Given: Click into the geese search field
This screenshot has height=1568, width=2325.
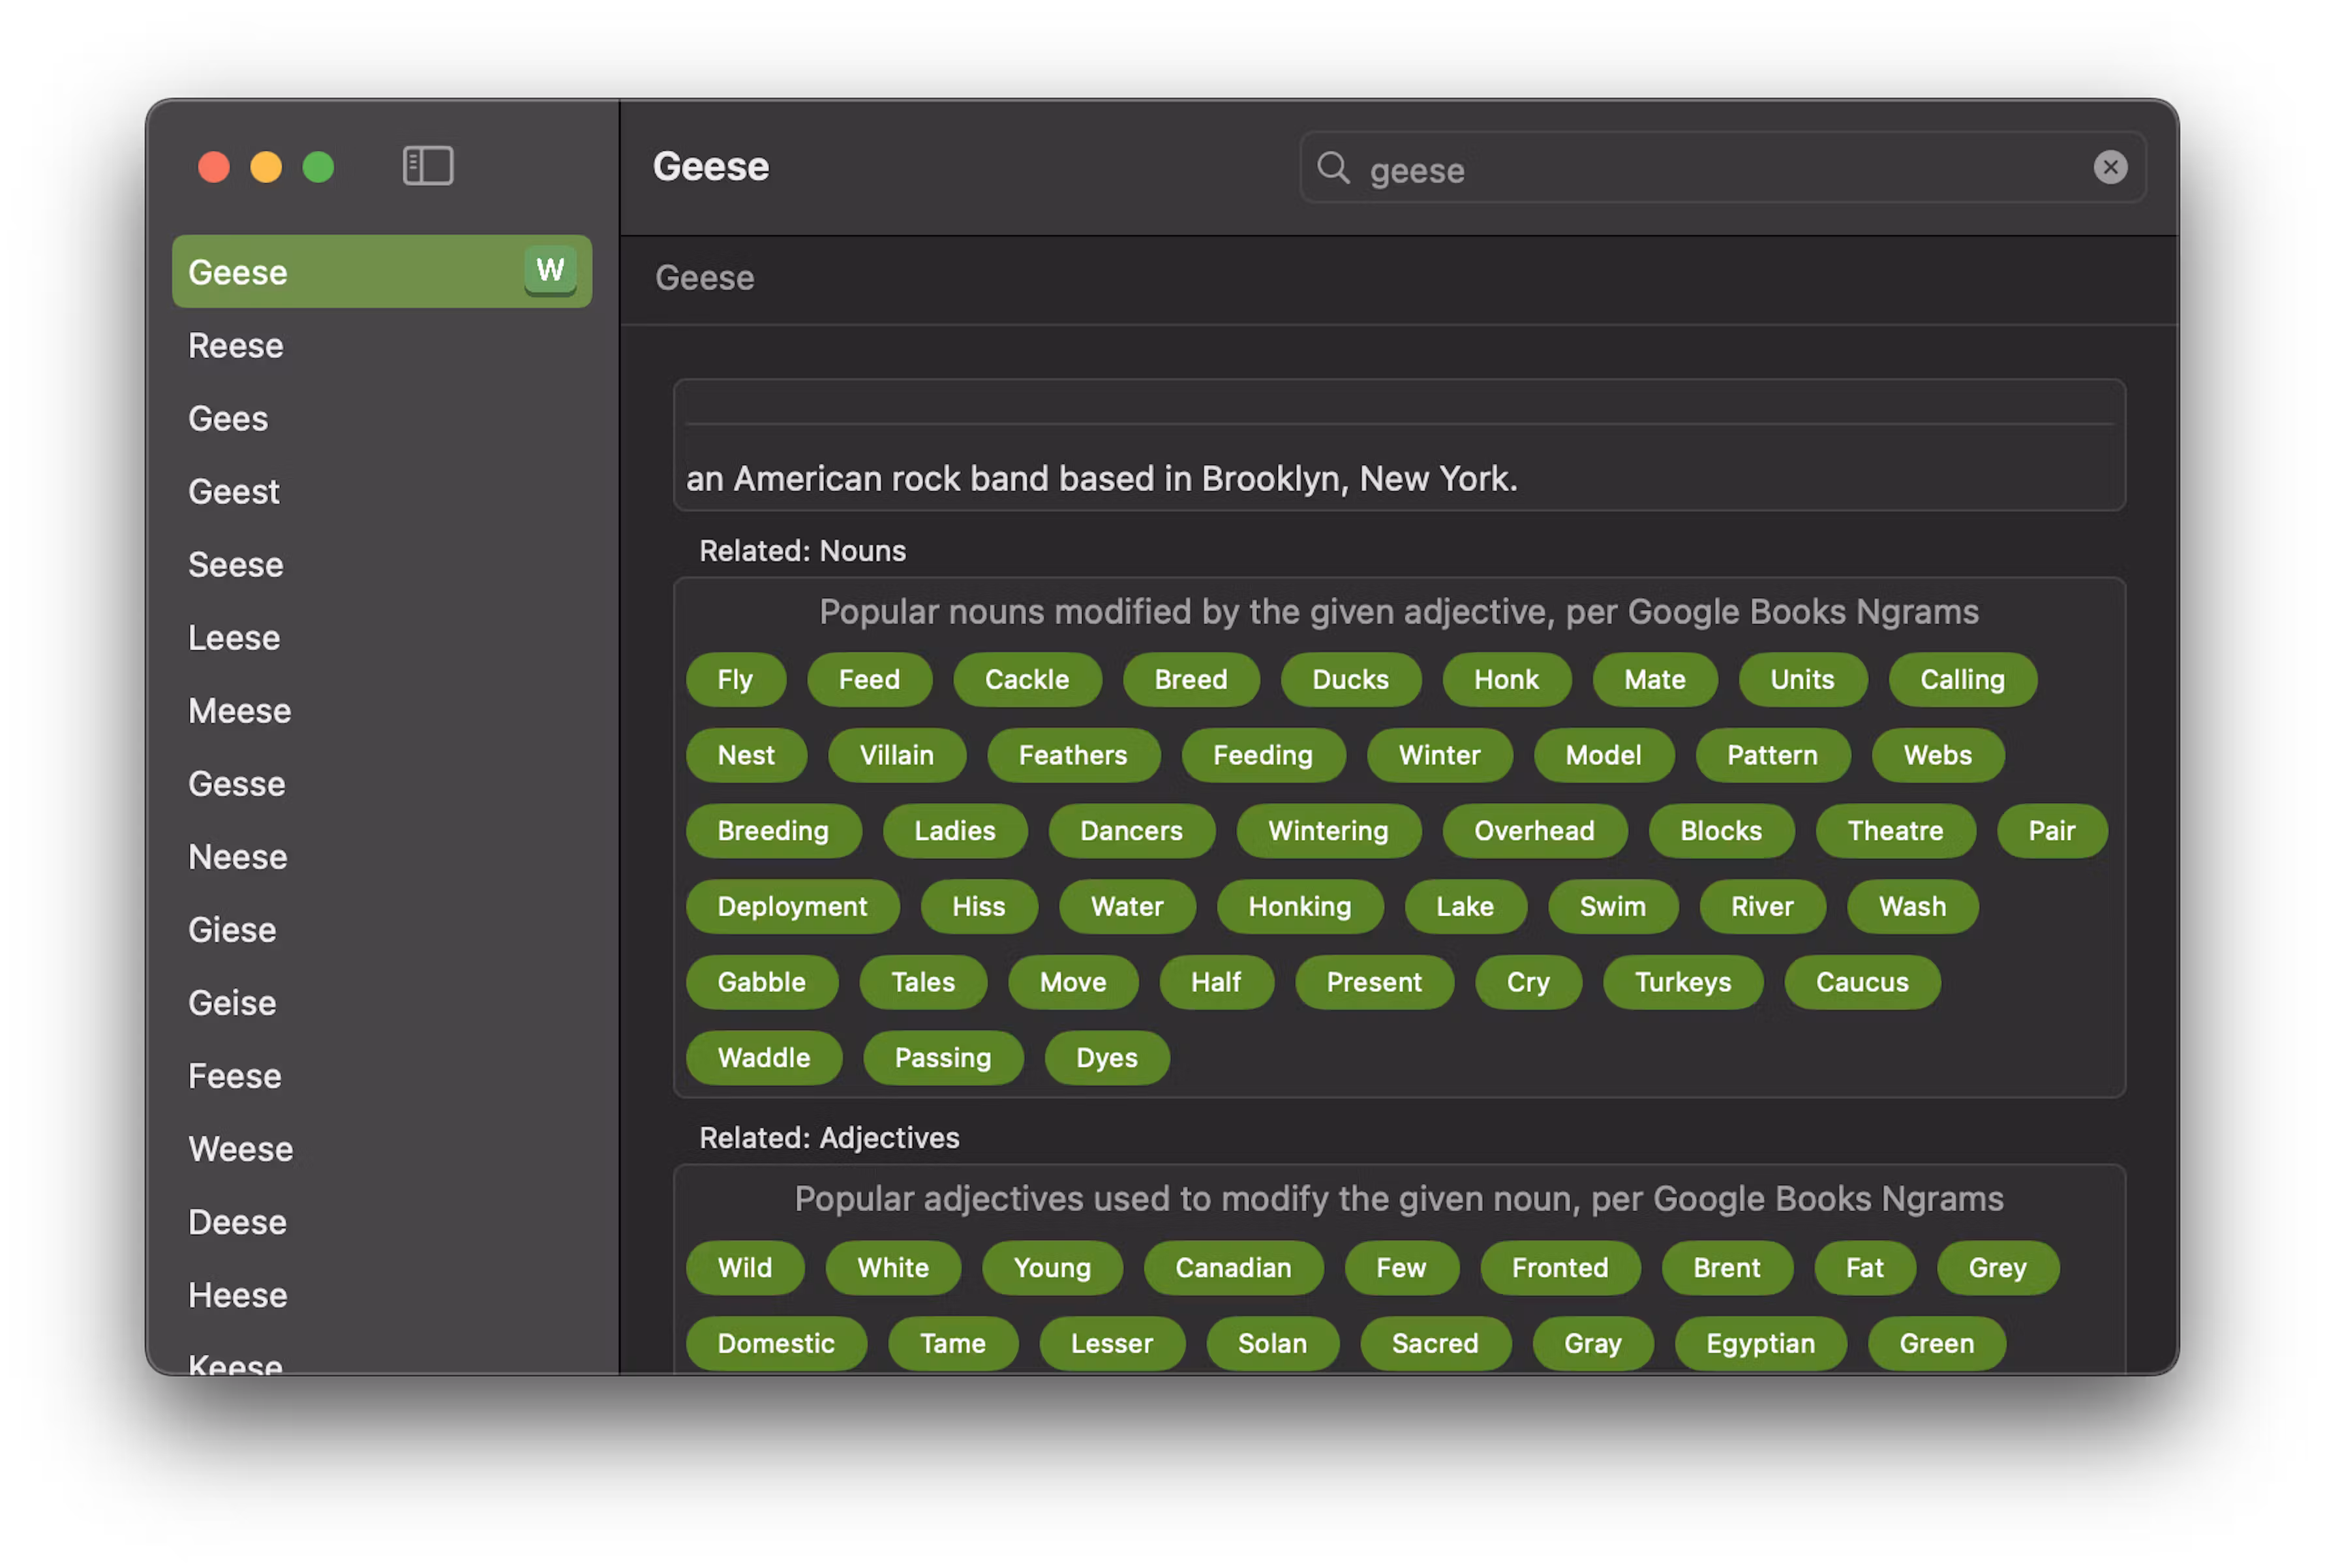Looking at the screenshot, I should 1722,168.
